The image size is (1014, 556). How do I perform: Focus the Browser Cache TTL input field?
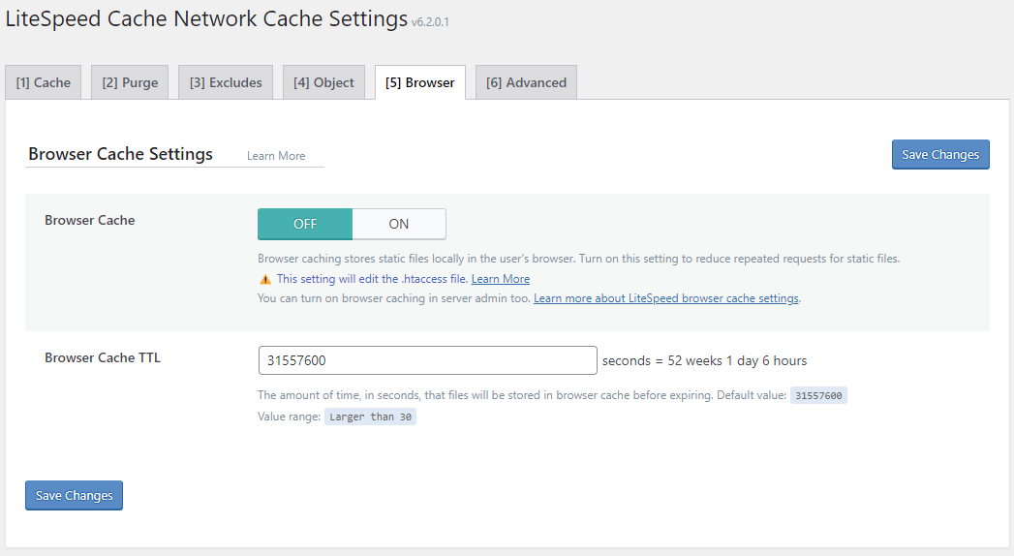427,360
